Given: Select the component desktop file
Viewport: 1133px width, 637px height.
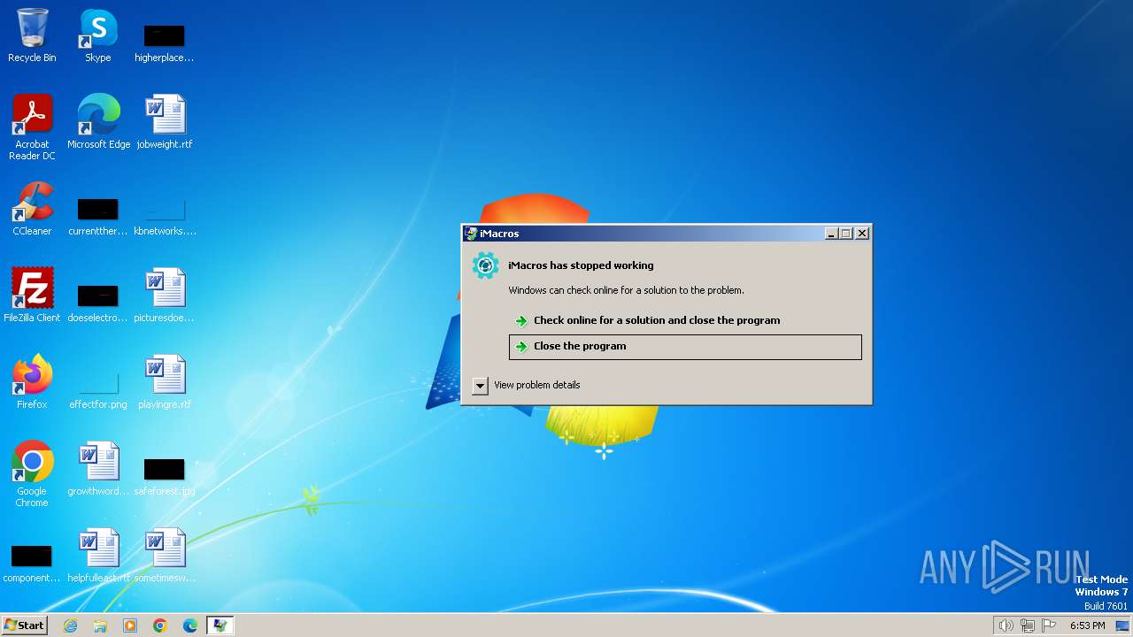Looking at the screenshot, I should pyautogui.click(x=32, y=563).
